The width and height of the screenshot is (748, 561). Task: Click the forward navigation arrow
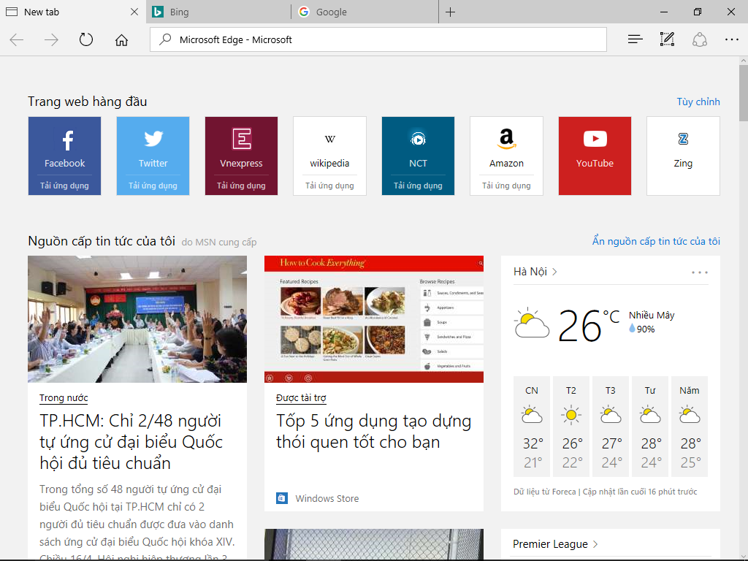[51, 39]
